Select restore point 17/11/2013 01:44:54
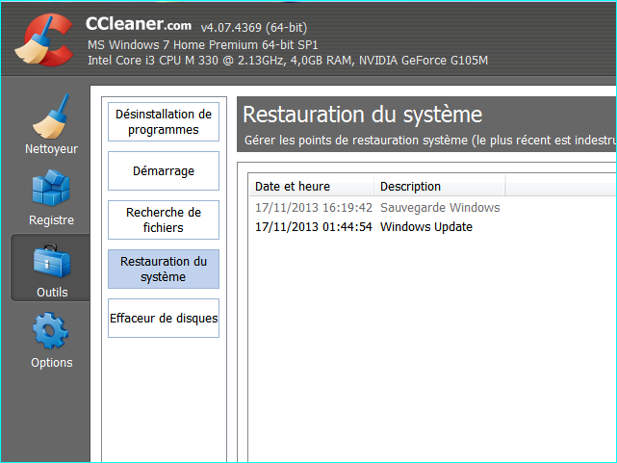The height and width of the screenshot is (463, 617). 314,227
